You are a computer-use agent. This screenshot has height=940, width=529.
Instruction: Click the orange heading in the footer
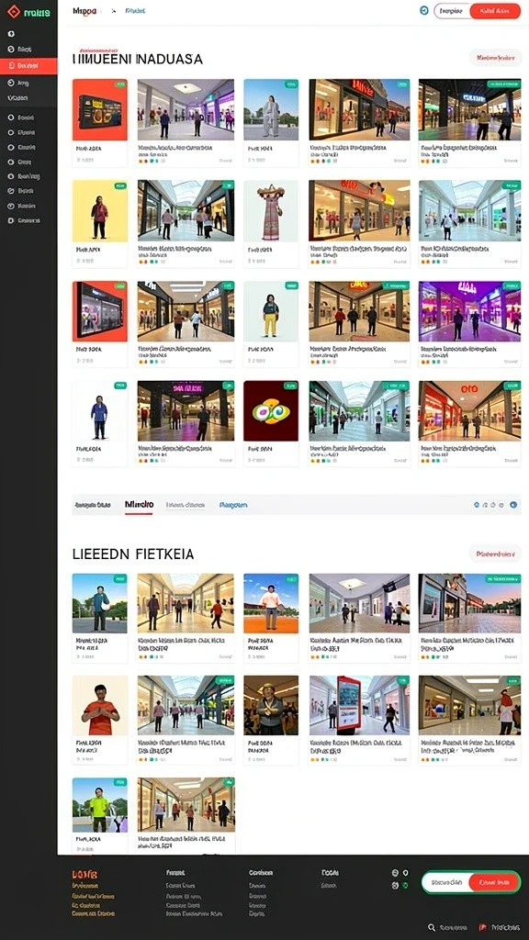click(84, 875)
